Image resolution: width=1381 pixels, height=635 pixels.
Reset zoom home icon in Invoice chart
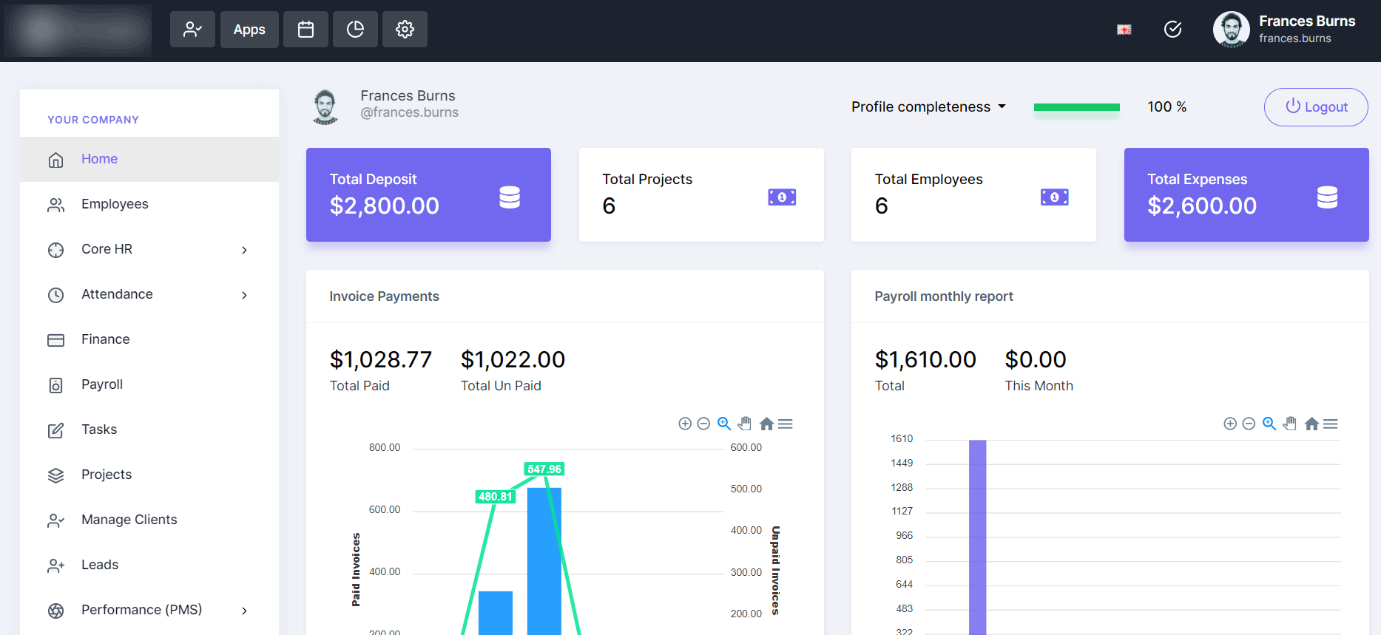click(x=766, y=424)
